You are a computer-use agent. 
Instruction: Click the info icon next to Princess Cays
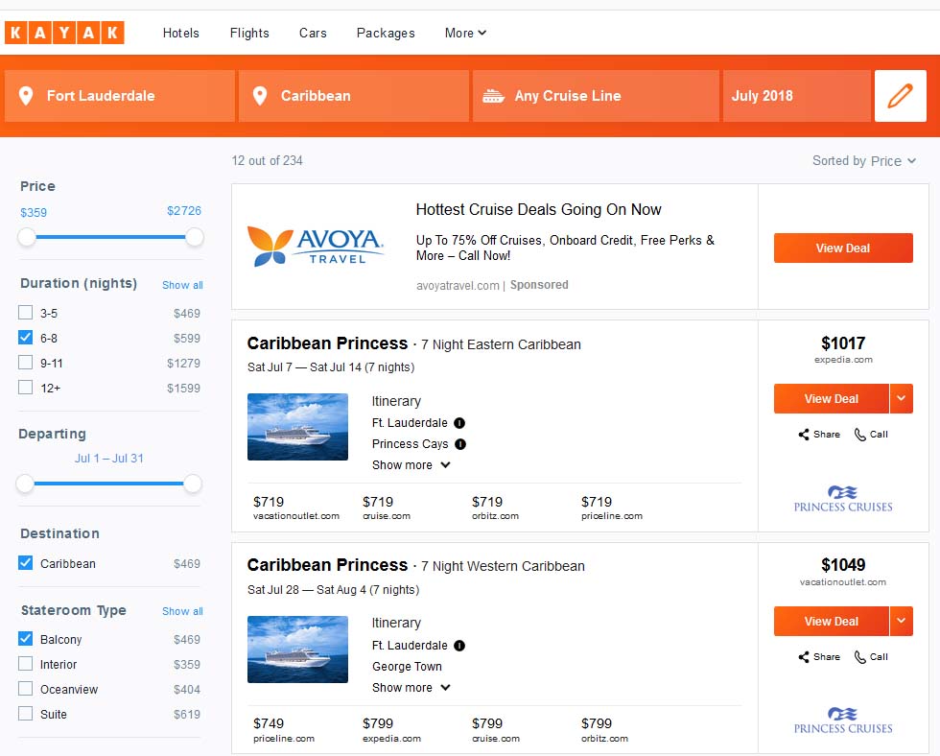point(460,444)
